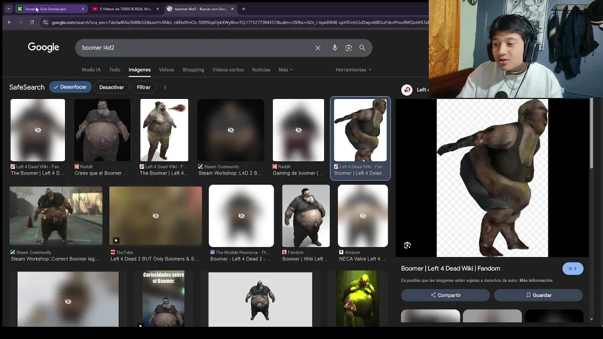This screenshot has height=339, width=603.
Task: Reveal the blurred Gaming de boomer Reddit image
Action: click(x=298, y=130)
